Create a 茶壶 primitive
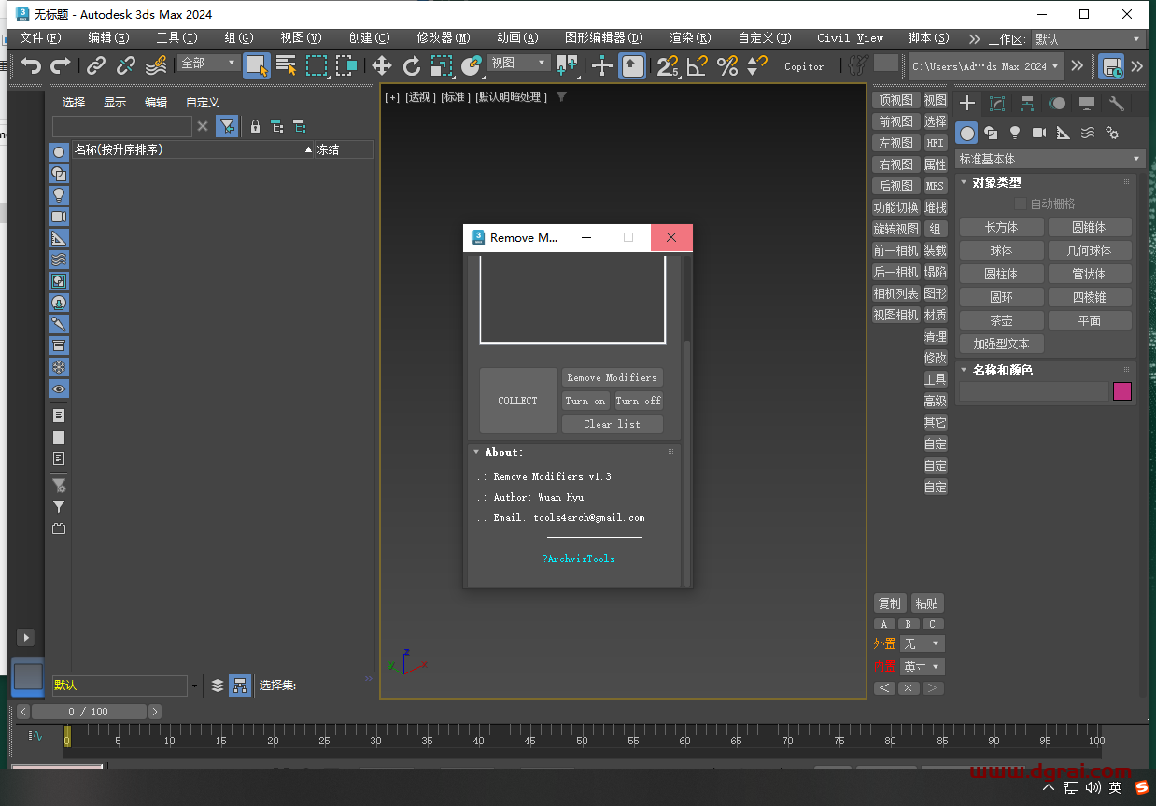Screen dimensions: 1156x806 pos(1001,320)
